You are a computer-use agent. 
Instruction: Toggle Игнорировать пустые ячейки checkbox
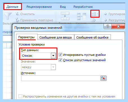coord(60,55)
